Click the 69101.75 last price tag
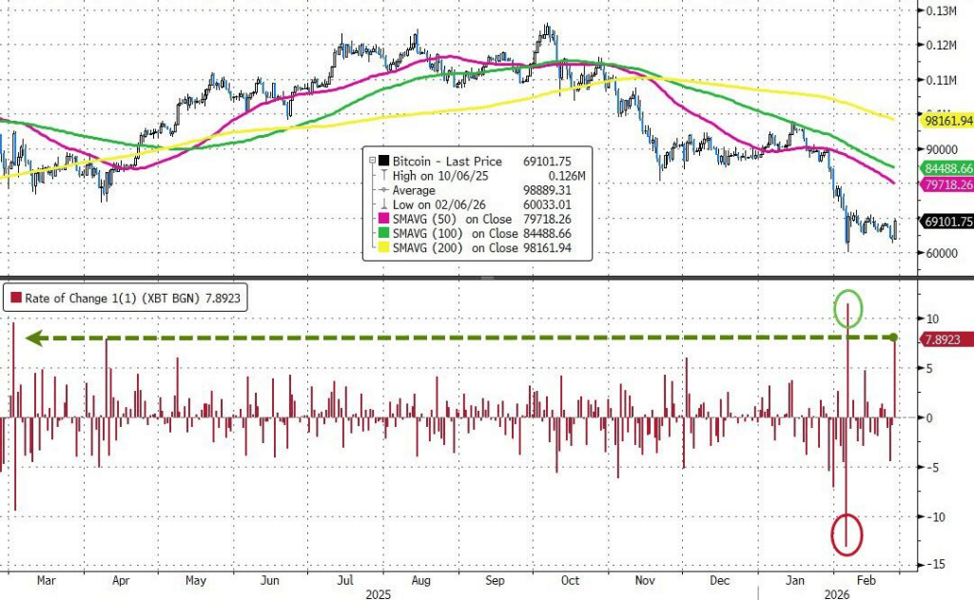The width and height of the screenshot is (974, 600). 946,222
